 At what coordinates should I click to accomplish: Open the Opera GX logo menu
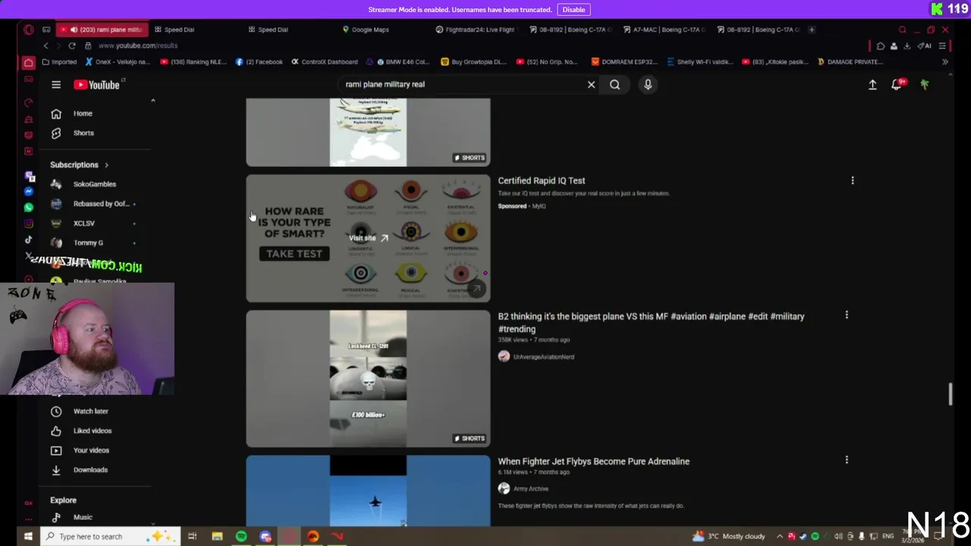pyautogui.click(x=28, y=30)
